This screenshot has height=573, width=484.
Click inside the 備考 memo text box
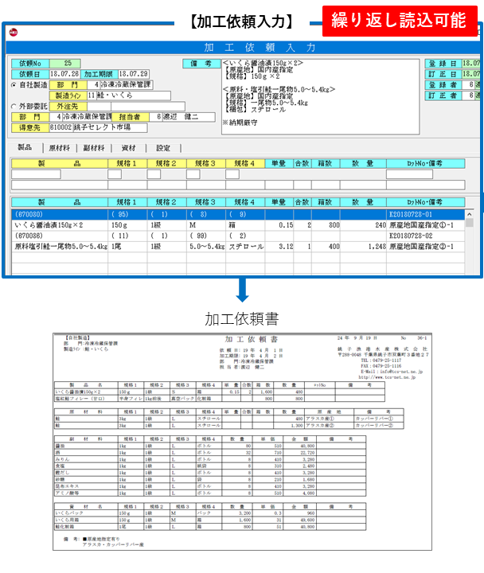320,97
